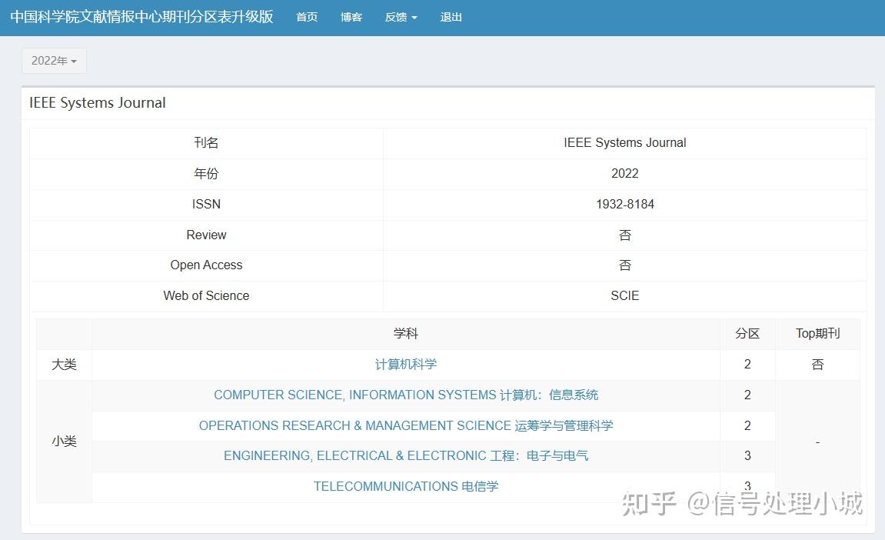This screenshot has width=885, height=540.
Task: Open ENGINEERING, ELECTRICAL & ELECTRONIC link
Action: pos(406,456)
